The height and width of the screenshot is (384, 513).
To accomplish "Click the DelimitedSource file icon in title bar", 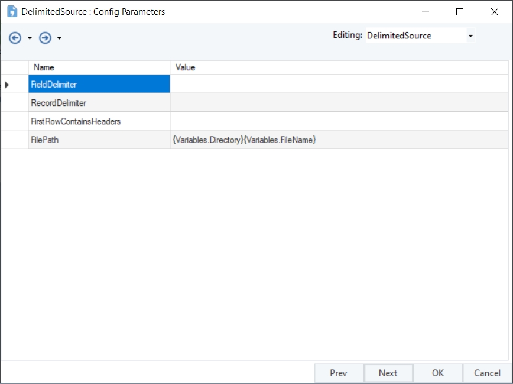I will click(x=12, y=11).
